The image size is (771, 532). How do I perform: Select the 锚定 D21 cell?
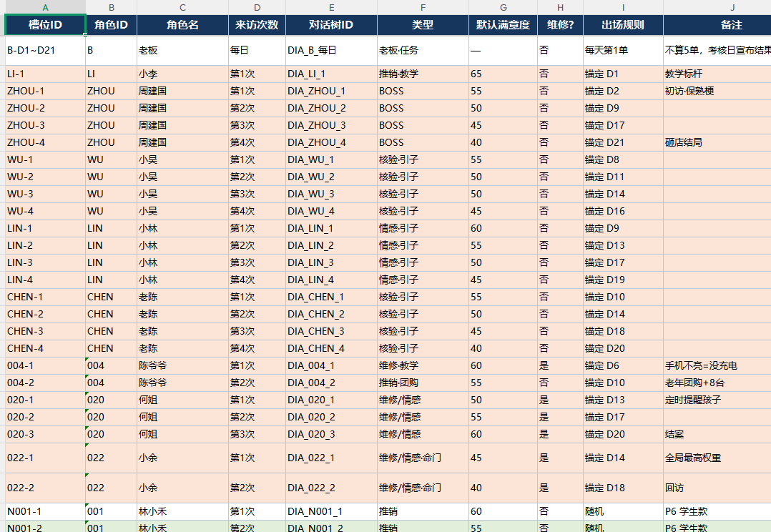click(x=623, y=142)
